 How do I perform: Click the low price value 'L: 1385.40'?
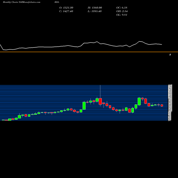point(95,11)
